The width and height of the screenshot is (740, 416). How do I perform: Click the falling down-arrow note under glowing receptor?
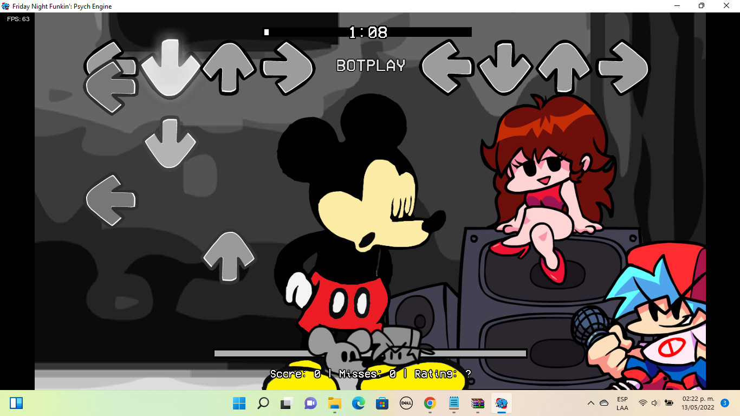pos(170,143)
